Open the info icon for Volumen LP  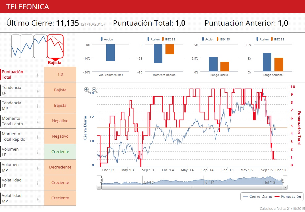[38, 152]
